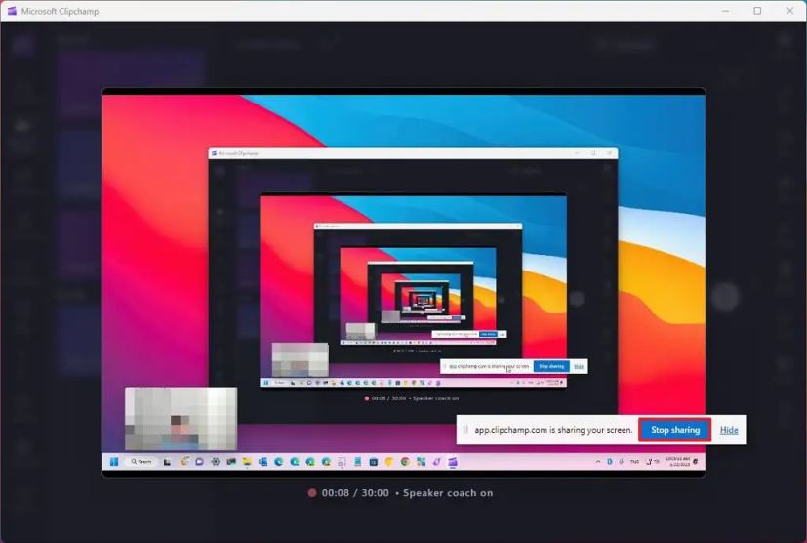Open Settings gear on the previewed taskbar
The height and width of the screenshot is (543, 807).
coord(215,462)
